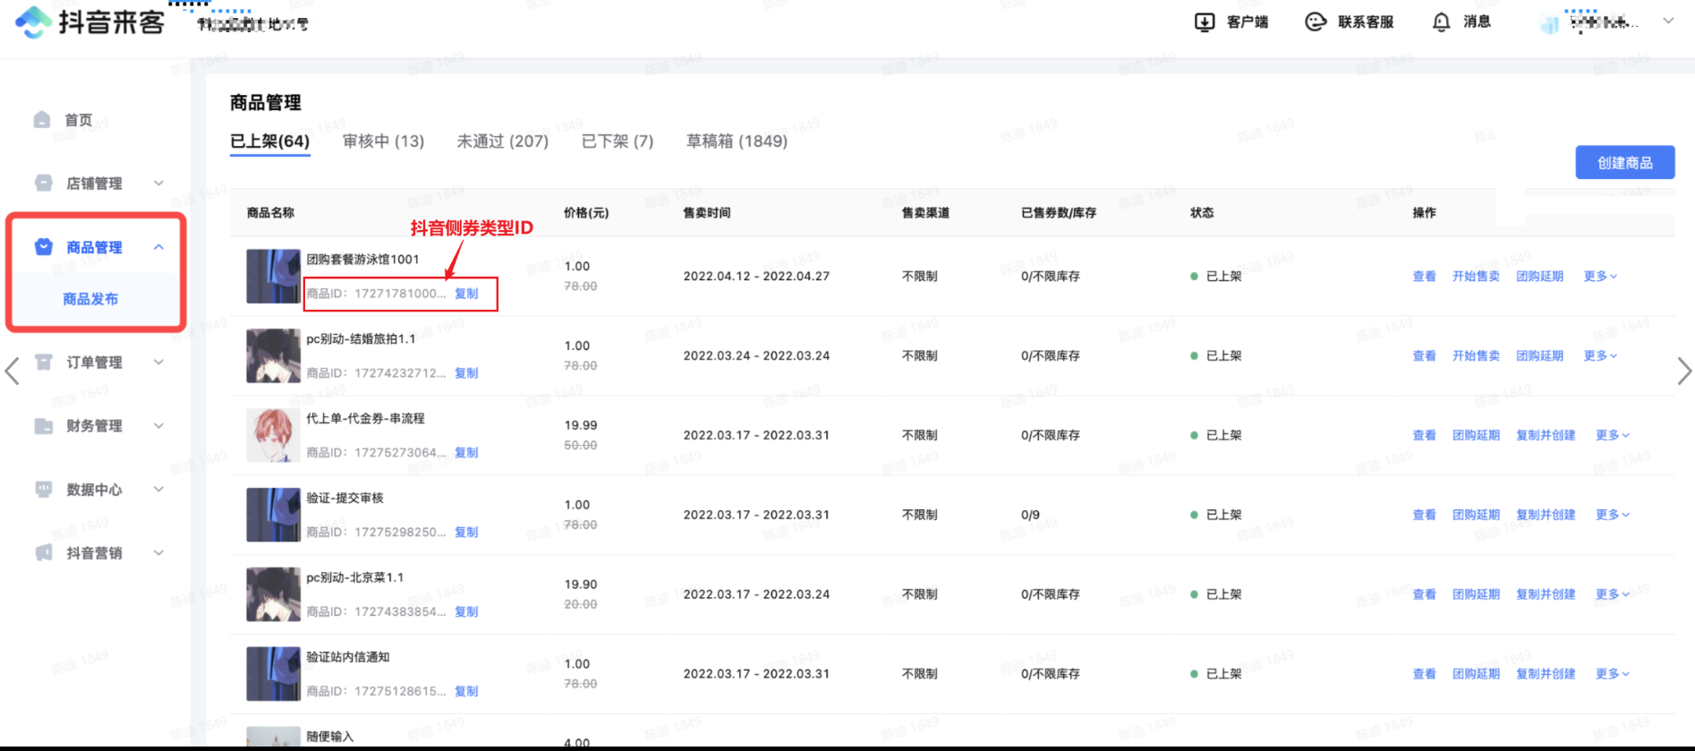Select 首页 in the sidebar
1695x751 pixels.
click(79, 120)
